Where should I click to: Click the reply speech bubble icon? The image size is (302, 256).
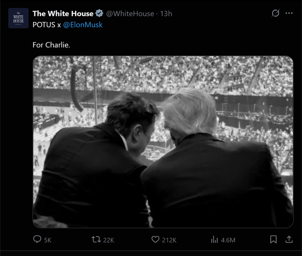tap(37, 239)
